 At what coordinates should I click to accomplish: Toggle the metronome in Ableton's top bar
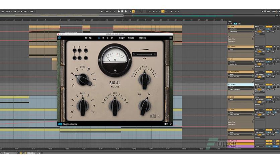25,11
